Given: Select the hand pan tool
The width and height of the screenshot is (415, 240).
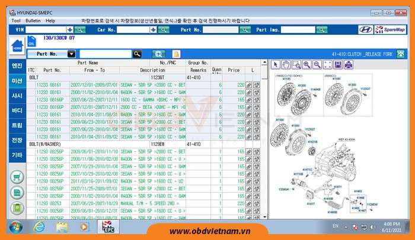Looking at the screenshot, I should tap(286, 64).
